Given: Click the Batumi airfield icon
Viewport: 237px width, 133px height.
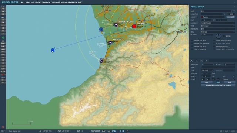Looking at the screenshot, I should (101, 61).
